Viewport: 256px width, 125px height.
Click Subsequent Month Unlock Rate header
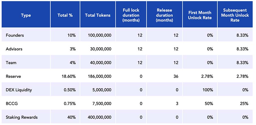235,15
